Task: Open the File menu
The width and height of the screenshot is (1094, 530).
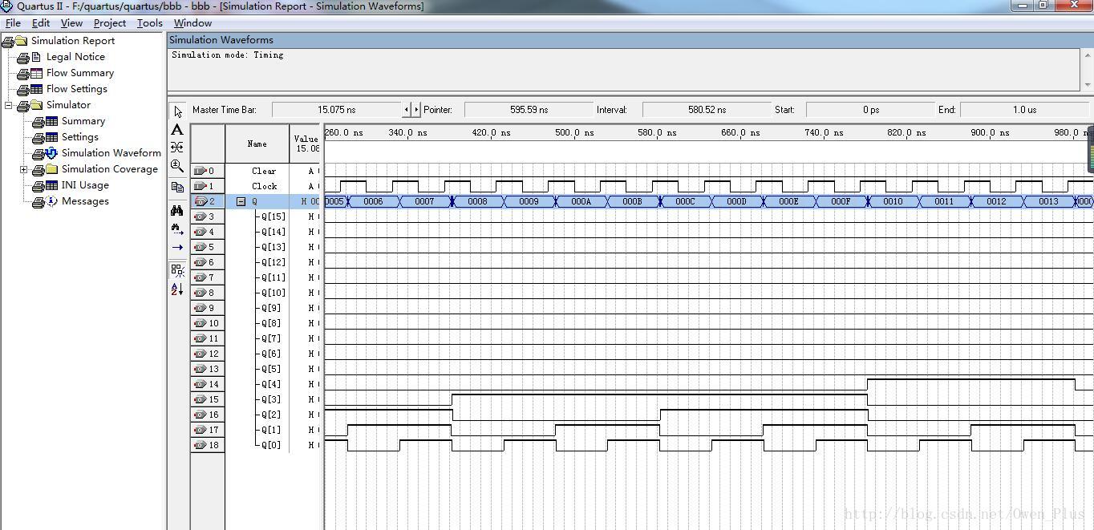Action: point(13,23)
